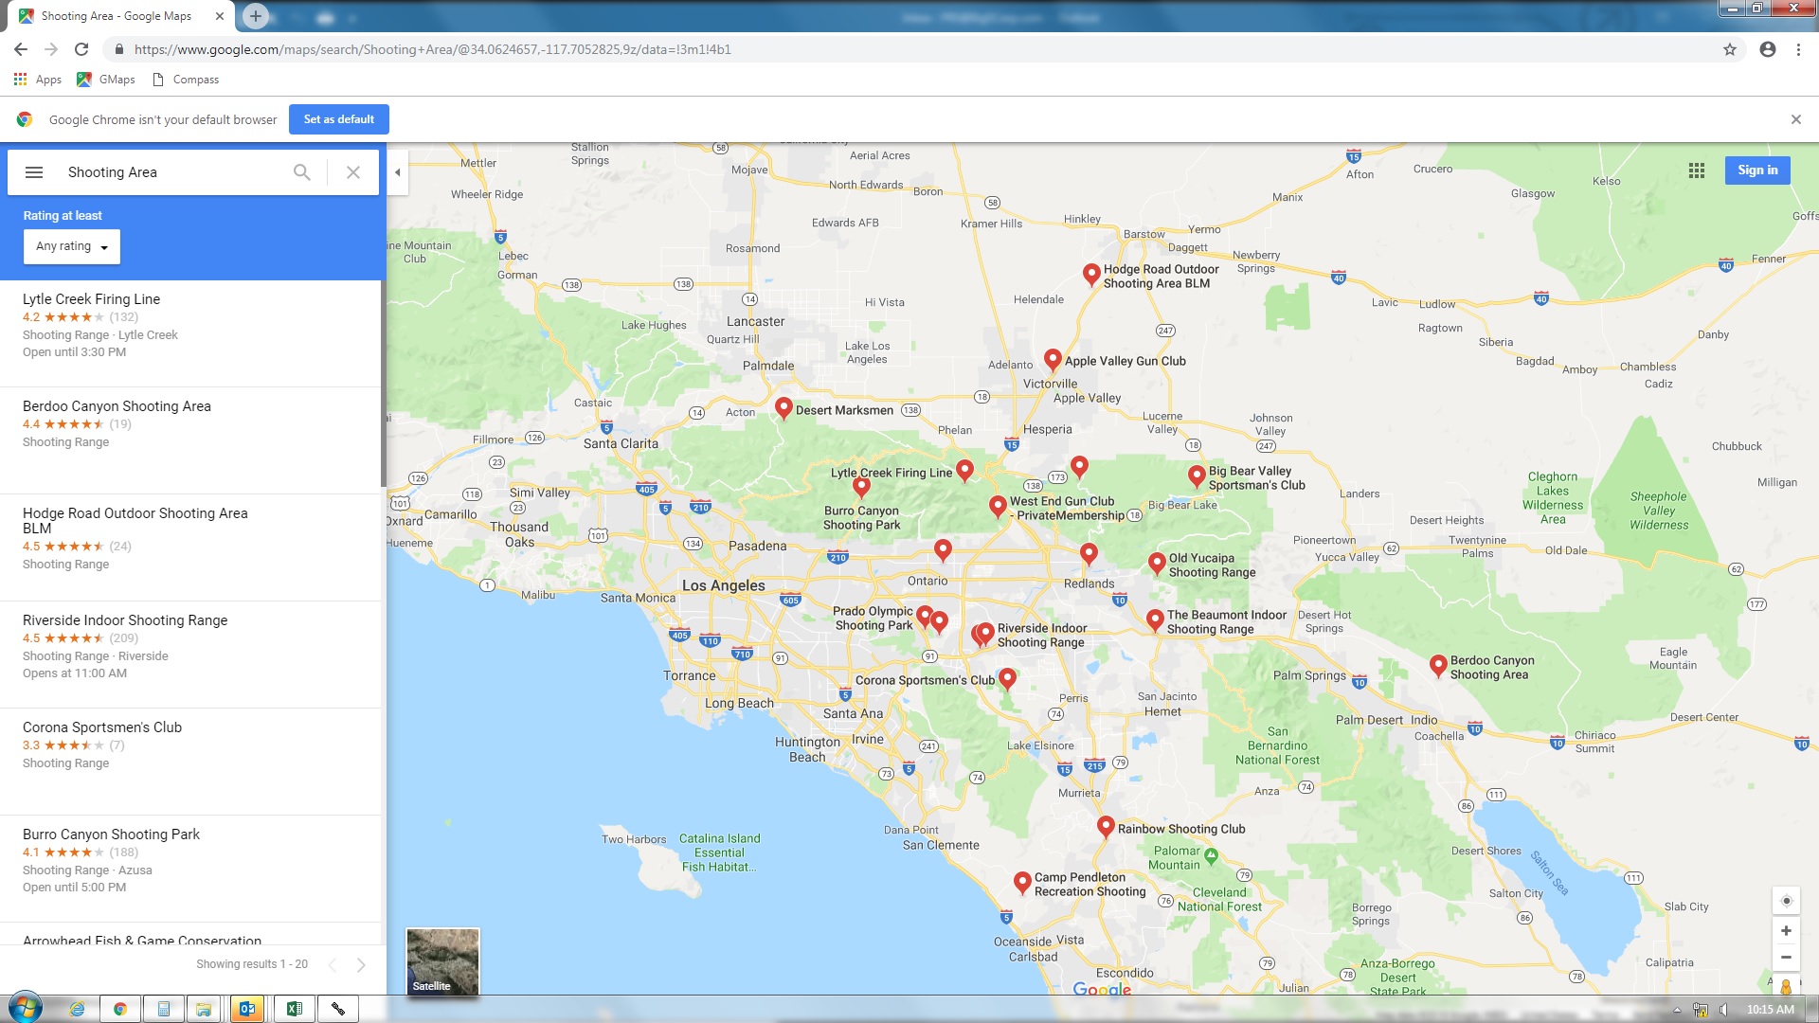Dismiss the default browser notification bar
The height and width of the screenshot is (1023, 1819).
[1795, 119]
